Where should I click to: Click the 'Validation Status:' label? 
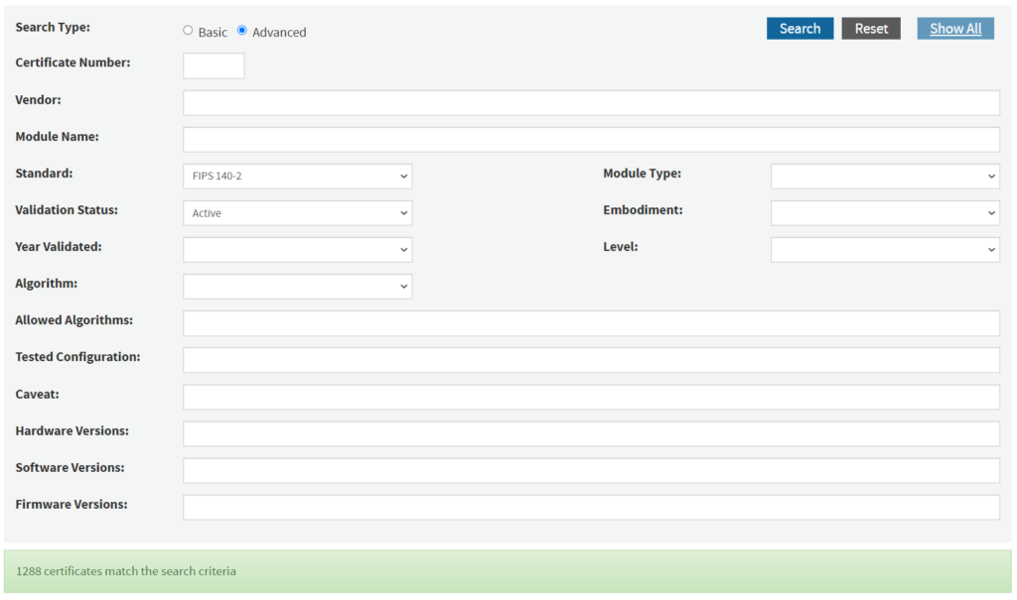[67, 210]
